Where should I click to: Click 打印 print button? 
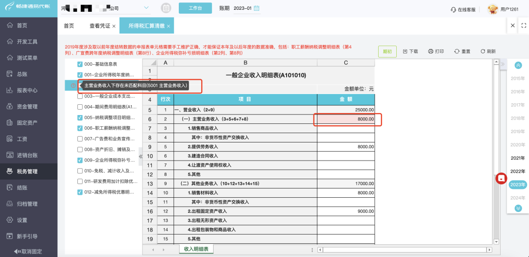436,51
